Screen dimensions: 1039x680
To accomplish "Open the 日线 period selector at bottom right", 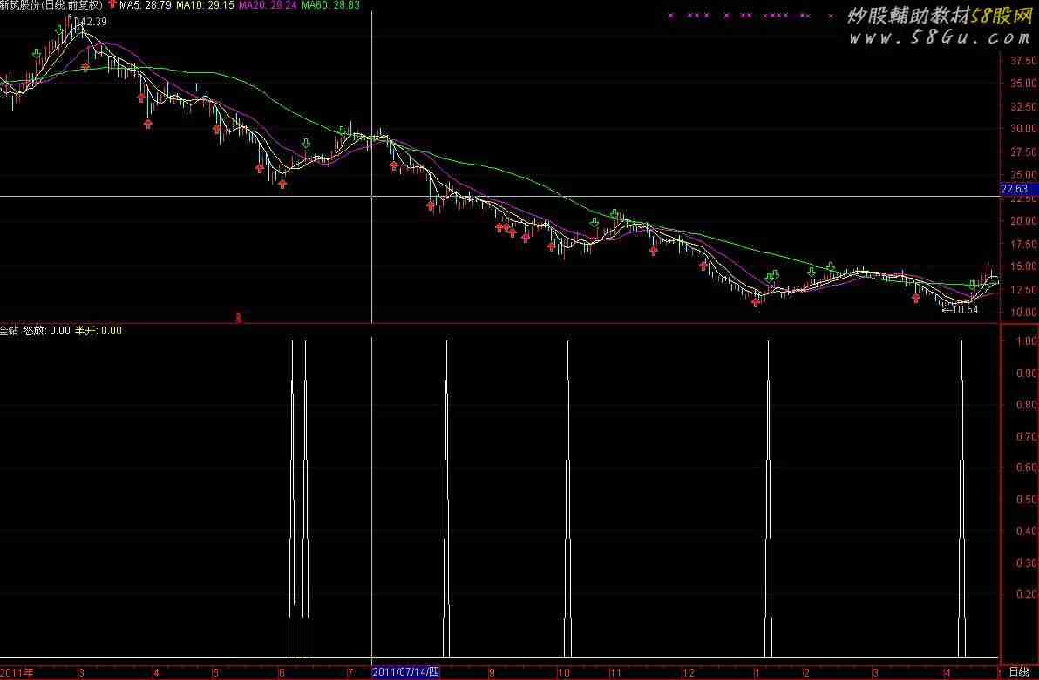I will pyautogui.click(x=1017, y=671).
